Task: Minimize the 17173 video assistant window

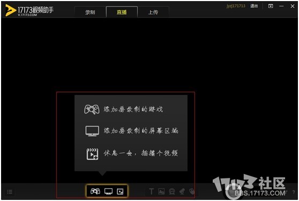Action: tap(281, 6)
